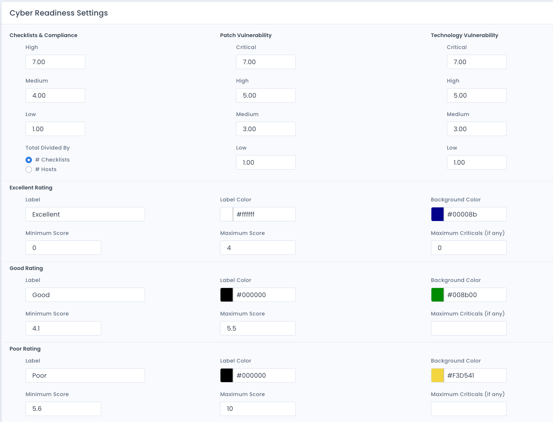Click Good Rating Maximum Criticals field
This screenshot has width=553, height=422.
[468, 328]
